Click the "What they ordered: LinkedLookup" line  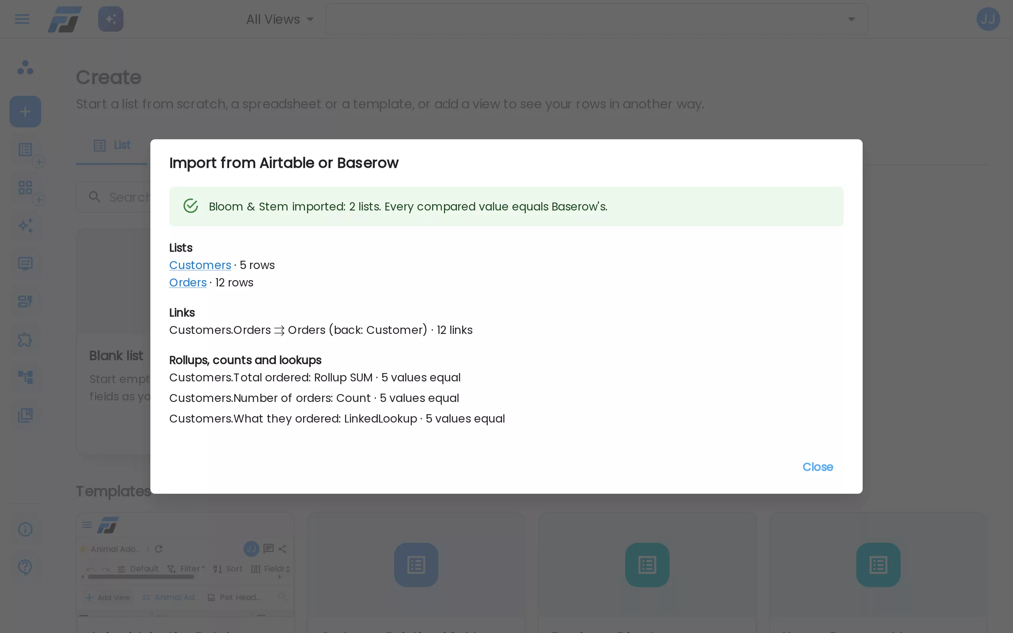(337, 419)
